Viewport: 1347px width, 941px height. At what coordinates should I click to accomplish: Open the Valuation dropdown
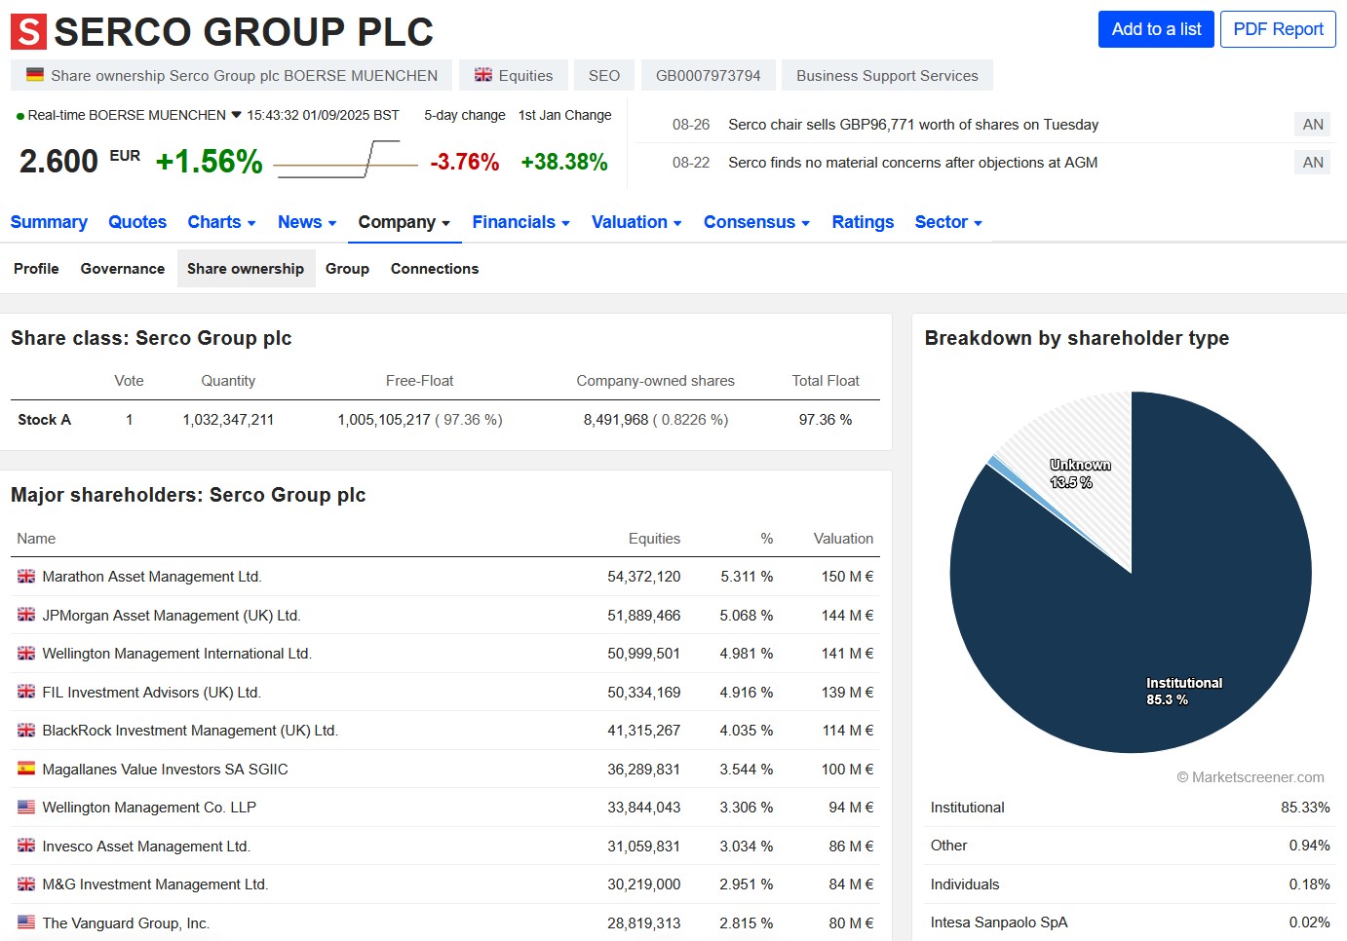pyautogui.click(x=636, y=222)
